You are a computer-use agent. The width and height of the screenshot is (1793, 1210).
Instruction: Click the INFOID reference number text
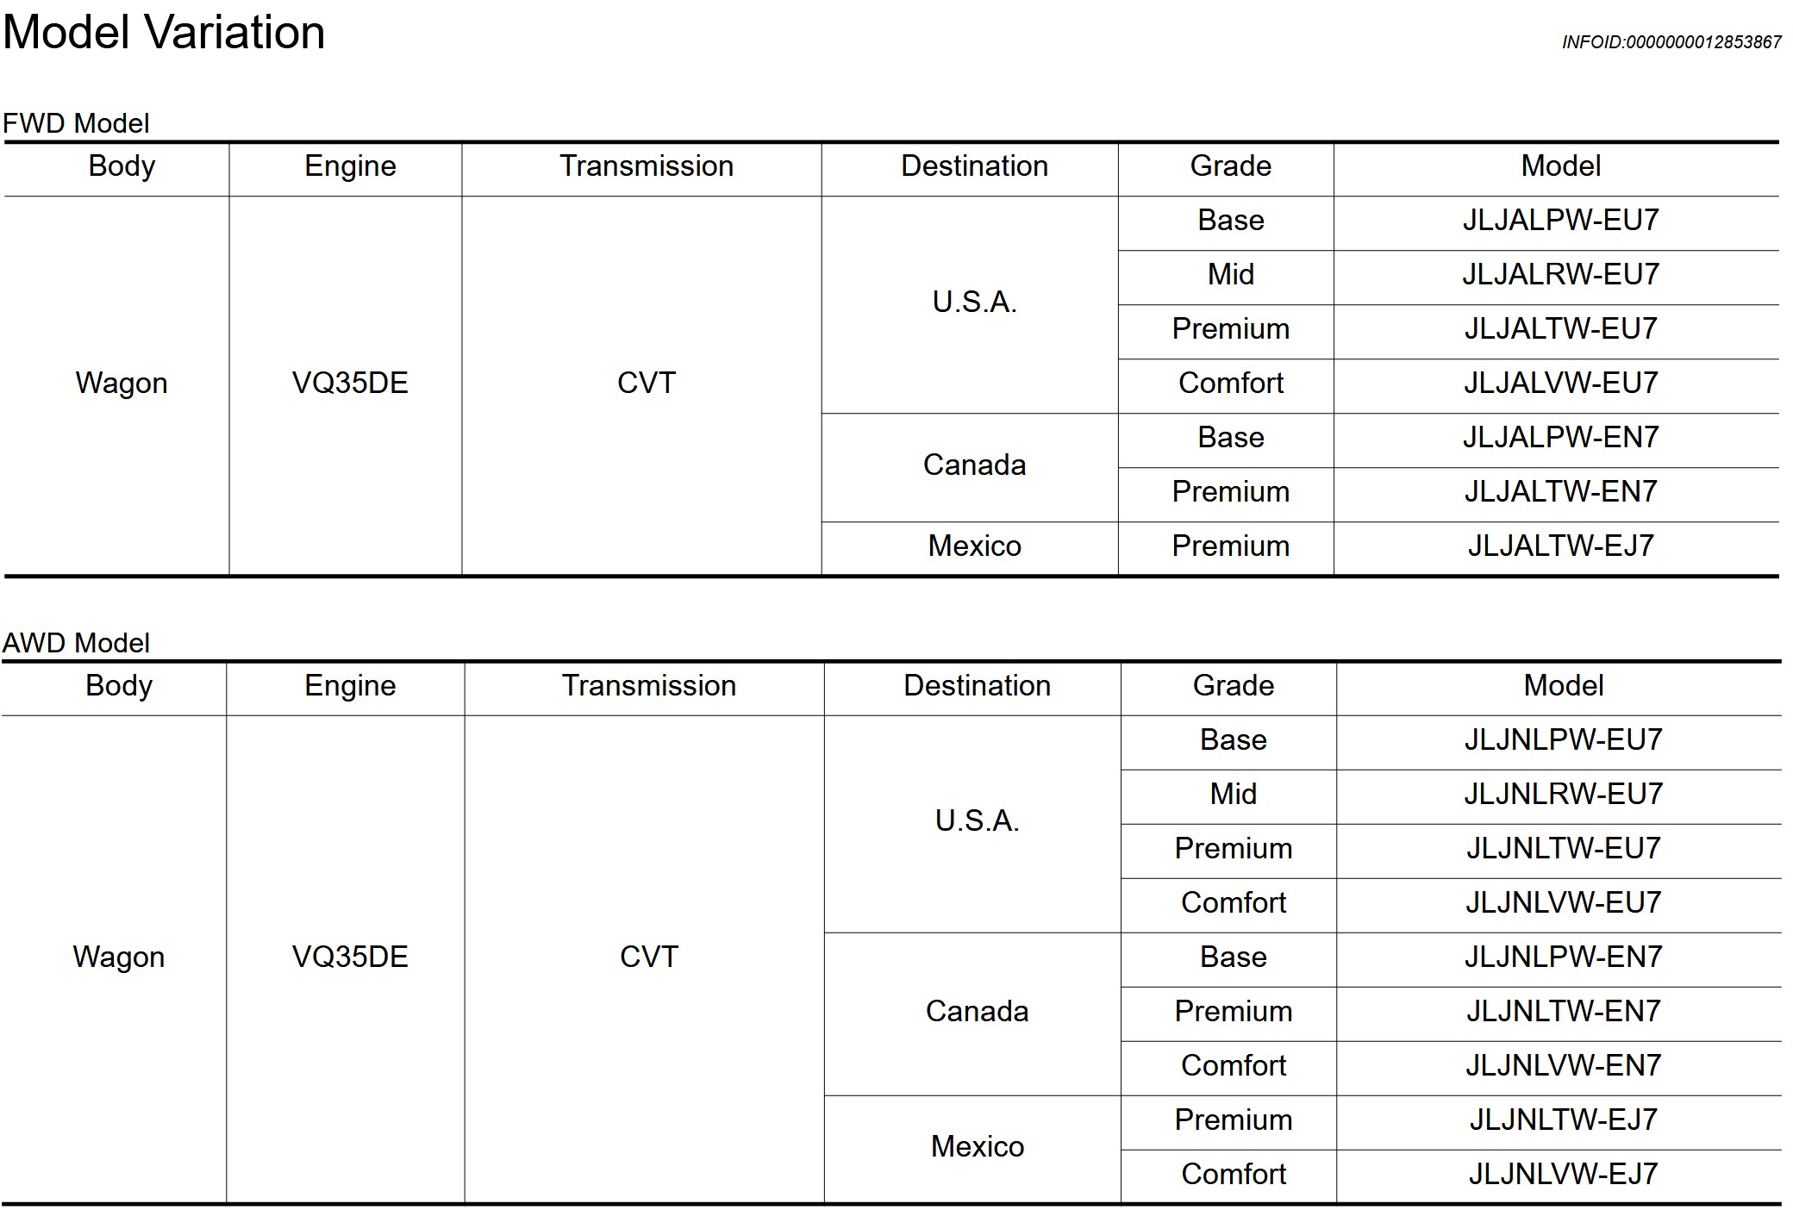(1671, 42)
